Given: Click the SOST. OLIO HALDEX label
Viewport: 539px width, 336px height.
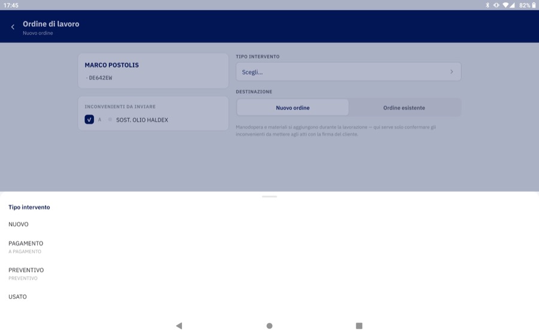Looking at the screenshot, I should [142, 120].
